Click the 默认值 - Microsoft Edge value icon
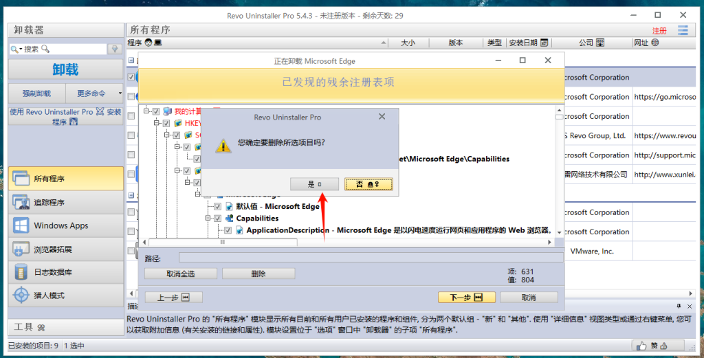The height and width of the screenshot is (358, 704). click(229, 206)
